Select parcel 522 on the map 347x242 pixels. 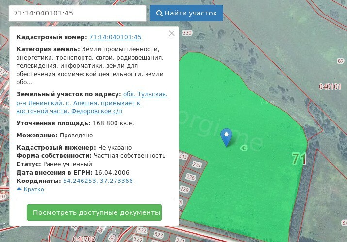click(142, 230)
